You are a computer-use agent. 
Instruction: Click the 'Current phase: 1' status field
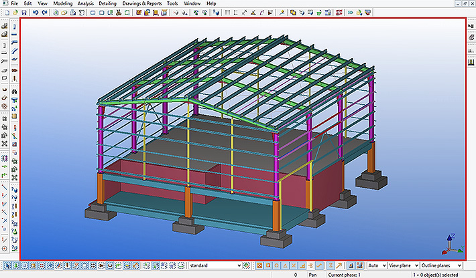343,275
